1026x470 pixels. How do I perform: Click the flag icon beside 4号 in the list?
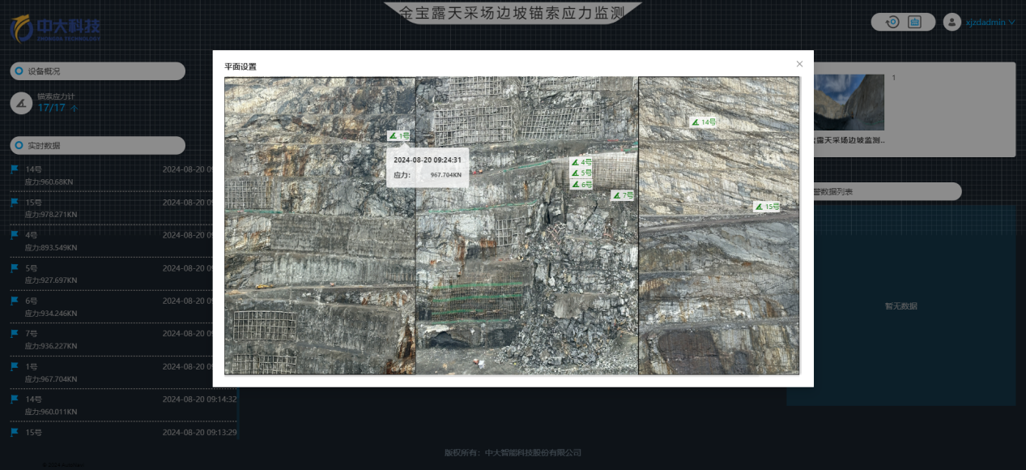pos(15,235)
